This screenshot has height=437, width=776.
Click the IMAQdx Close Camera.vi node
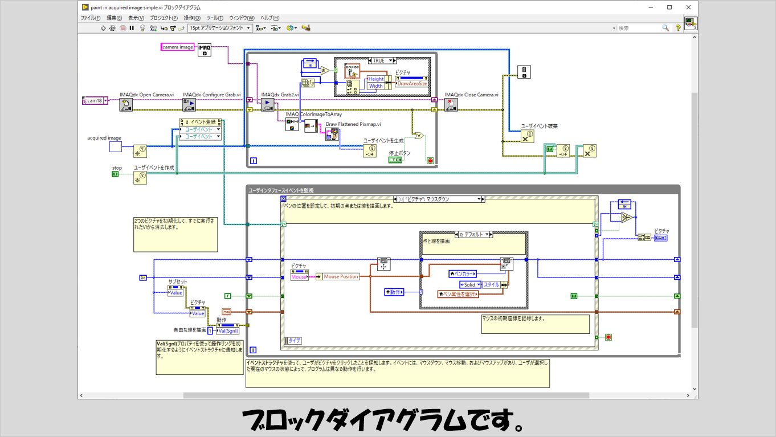[451, 104]
